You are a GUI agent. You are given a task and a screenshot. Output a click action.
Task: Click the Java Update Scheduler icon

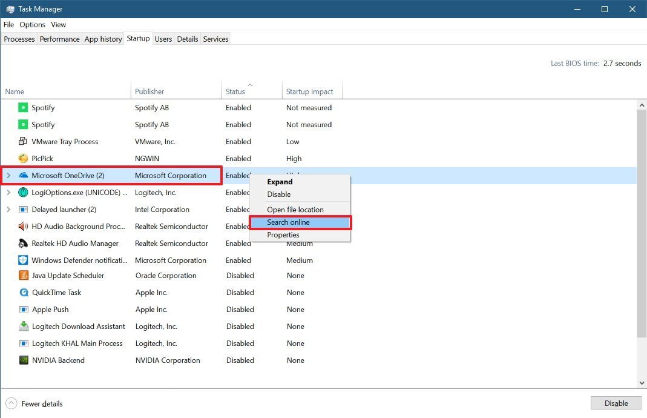click(23, 275)
